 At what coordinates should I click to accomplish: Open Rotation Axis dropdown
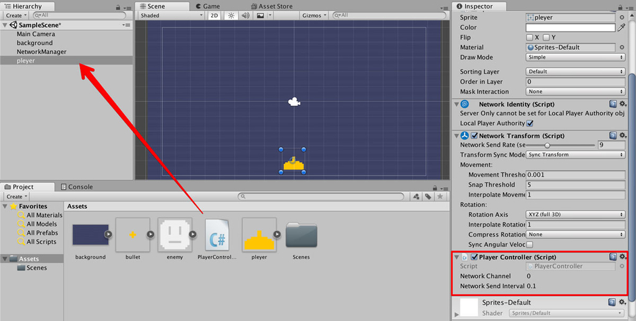575,214
